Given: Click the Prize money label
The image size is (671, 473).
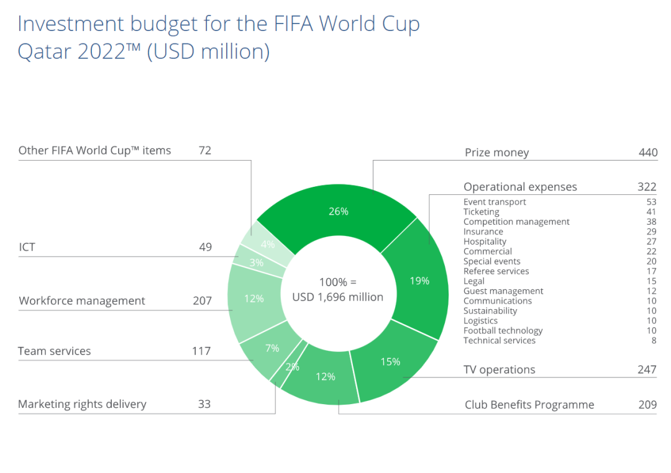Looking at the screenshot, I should click(496, 153).
